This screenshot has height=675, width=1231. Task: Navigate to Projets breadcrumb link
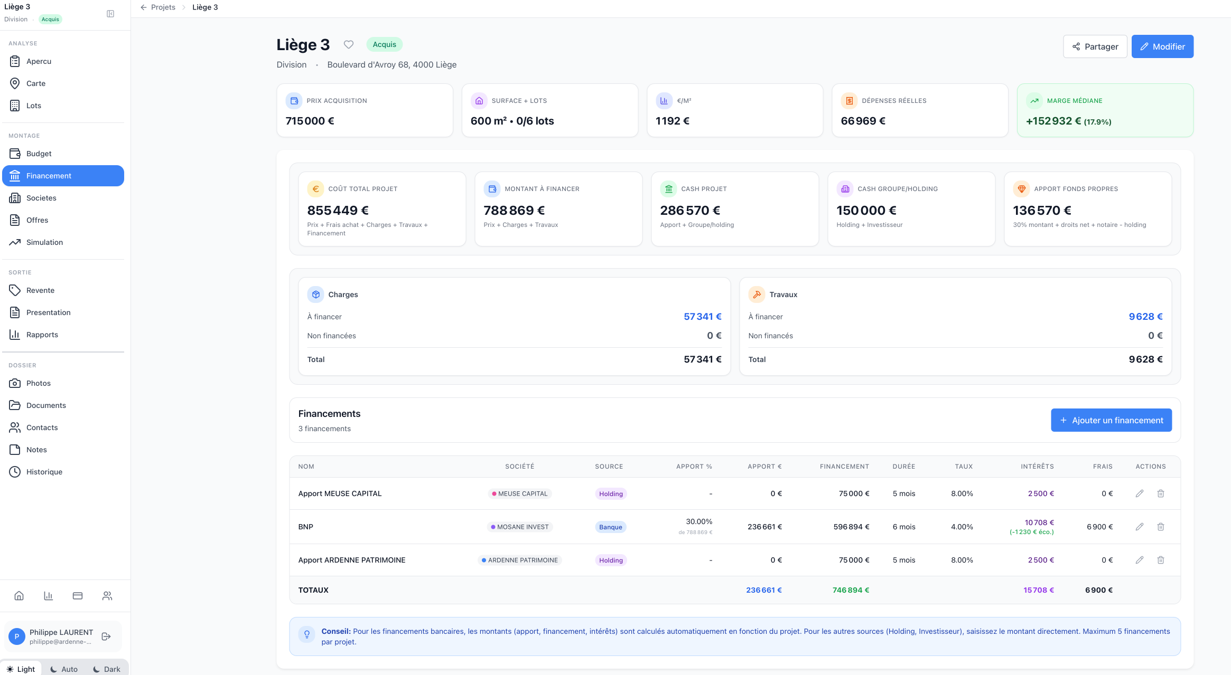point(163,7)
